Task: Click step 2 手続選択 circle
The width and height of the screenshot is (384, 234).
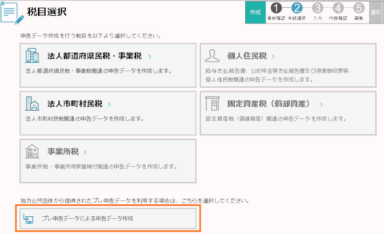Action: tap(297, 8)
